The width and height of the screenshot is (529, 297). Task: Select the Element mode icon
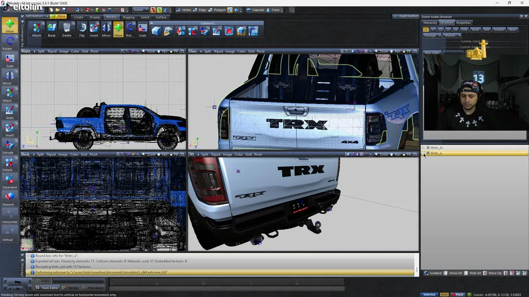point(10,198)
